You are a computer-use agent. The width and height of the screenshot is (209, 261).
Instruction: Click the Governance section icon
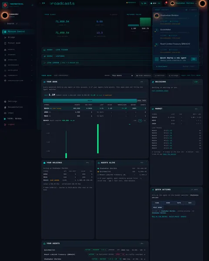5,65
